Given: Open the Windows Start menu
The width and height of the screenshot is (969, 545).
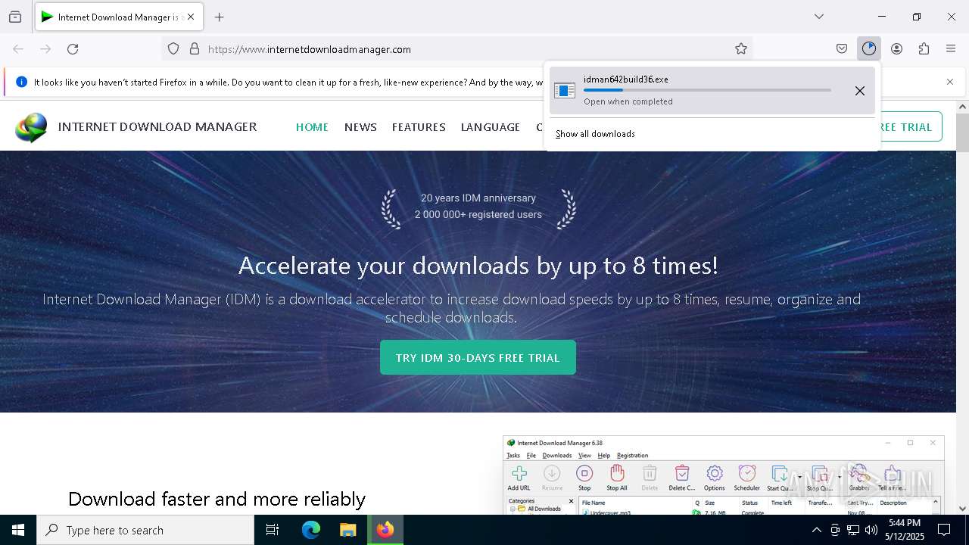Looking at the screenshot, I should 18,530.
